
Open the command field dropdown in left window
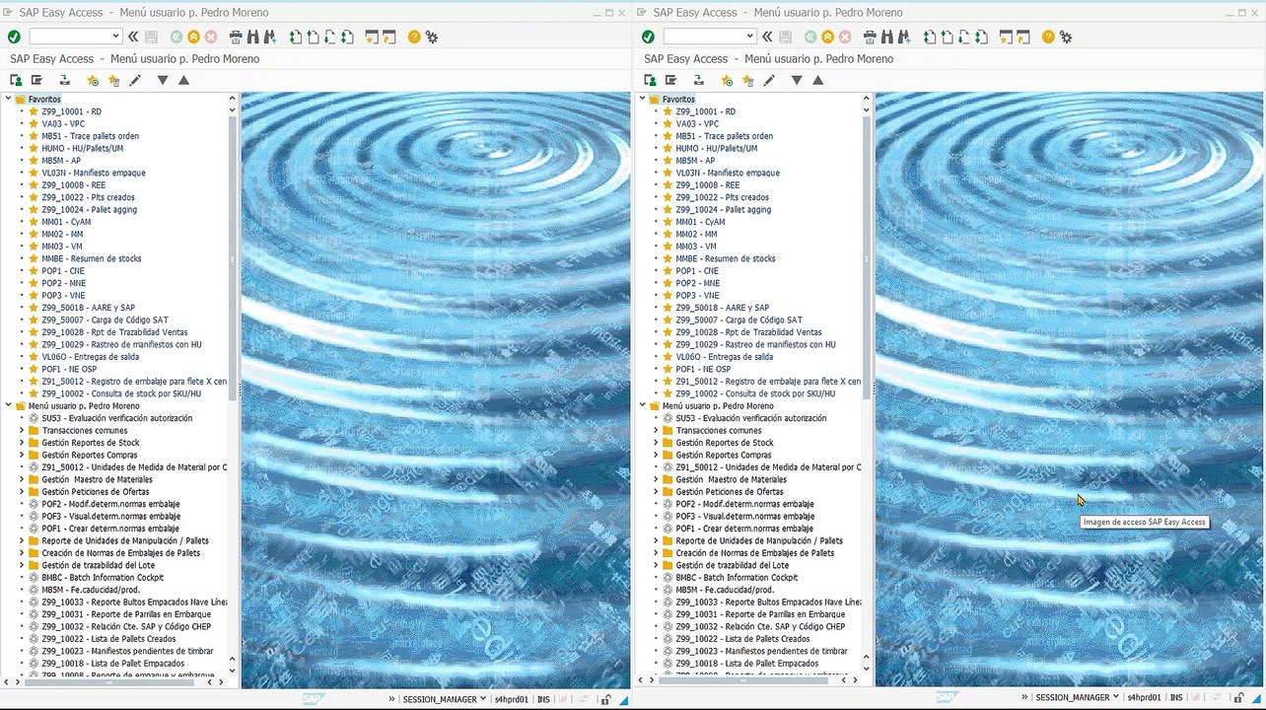coord(115,36)
